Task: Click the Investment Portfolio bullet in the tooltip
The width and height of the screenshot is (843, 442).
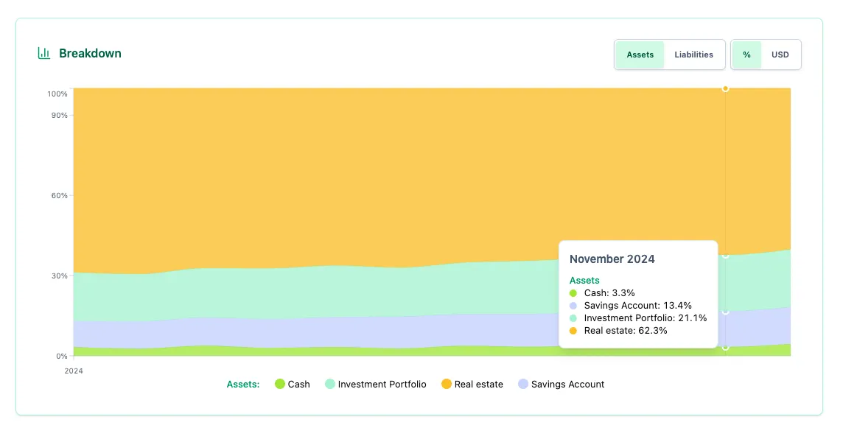Action: (573, 318)
